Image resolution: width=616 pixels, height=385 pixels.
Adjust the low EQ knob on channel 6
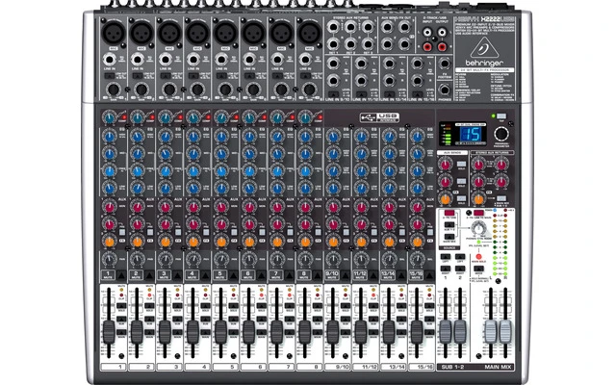point(249,189)
